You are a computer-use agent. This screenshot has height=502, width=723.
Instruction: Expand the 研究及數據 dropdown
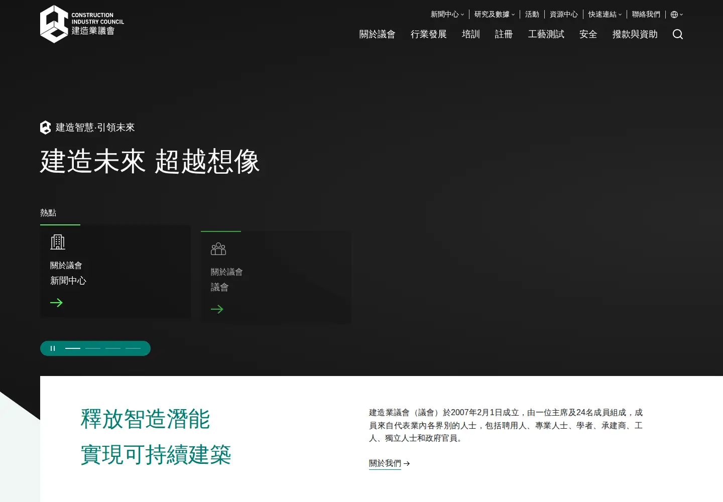(495, 15)
